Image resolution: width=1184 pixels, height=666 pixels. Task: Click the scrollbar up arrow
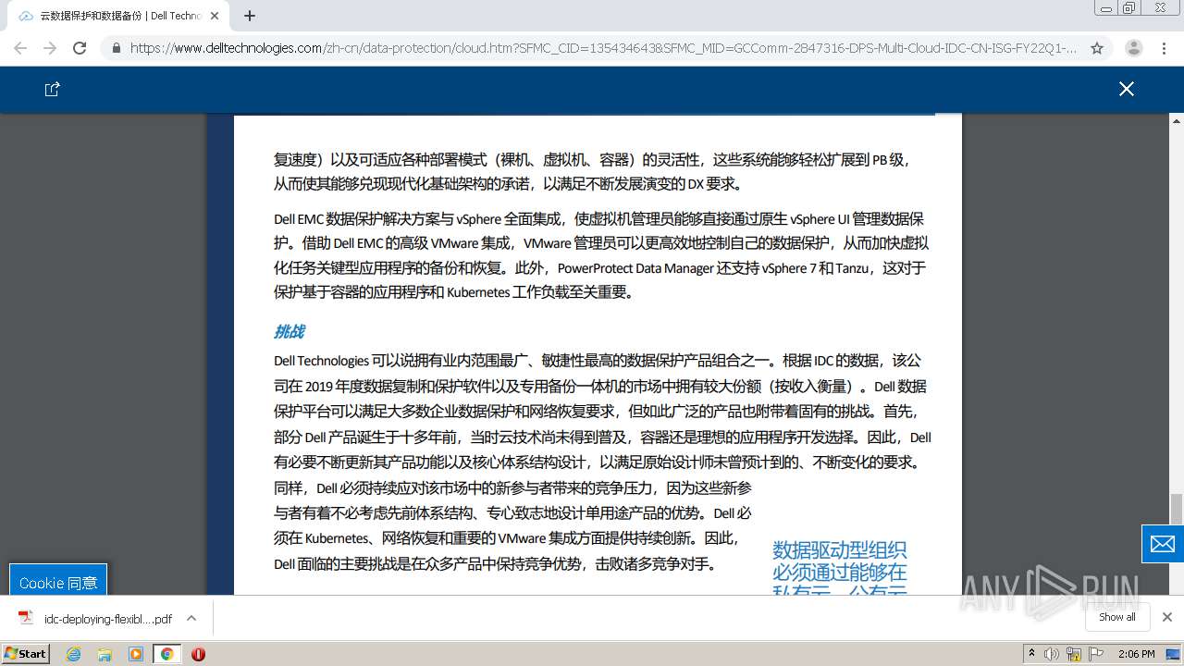tap(1177, 120)
